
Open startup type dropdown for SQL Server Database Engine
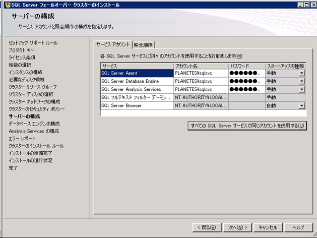pyautogui.click(x=302, y=81)
